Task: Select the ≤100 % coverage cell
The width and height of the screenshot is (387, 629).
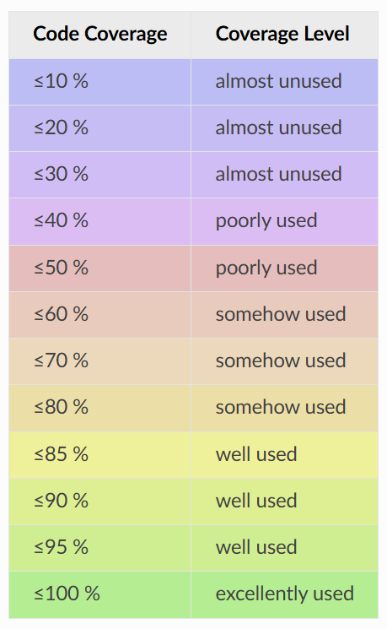Action: point(99,594)
